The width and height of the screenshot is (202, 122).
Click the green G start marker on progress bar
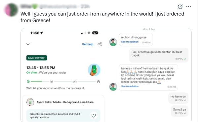point(28,81)
